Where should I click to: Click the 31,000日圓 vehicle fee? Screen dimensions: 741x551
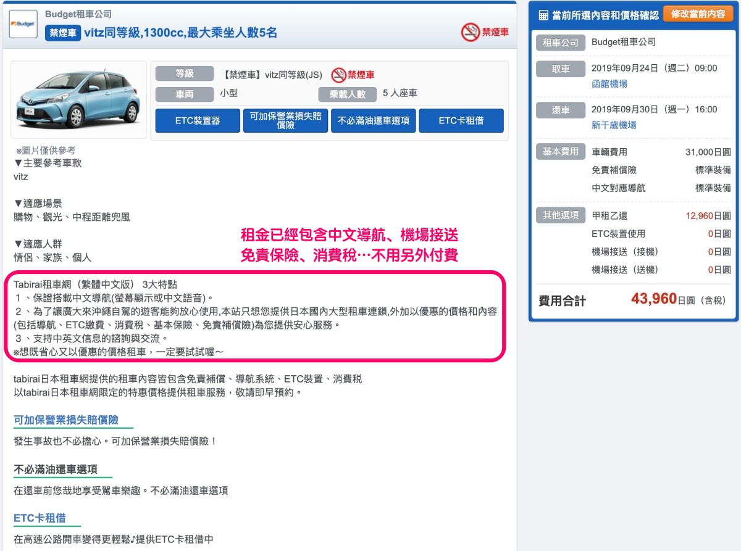pos(708,152)
